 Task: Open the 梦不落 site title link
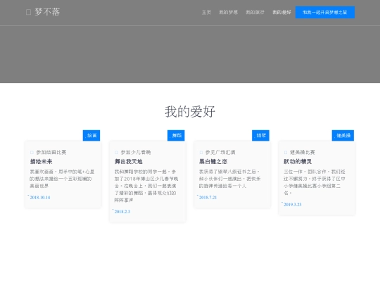(x=47, y=12)
